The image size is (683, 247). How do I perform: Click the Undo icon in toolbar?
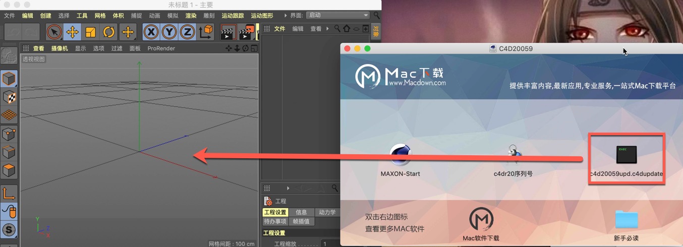(13, 32)
